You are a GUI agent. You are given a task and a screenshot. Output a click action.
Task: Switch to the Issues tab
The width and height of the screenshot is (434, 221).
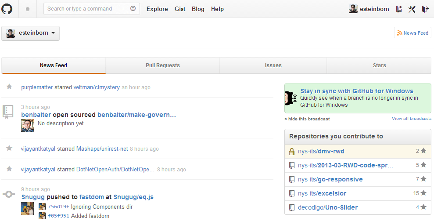273,65
